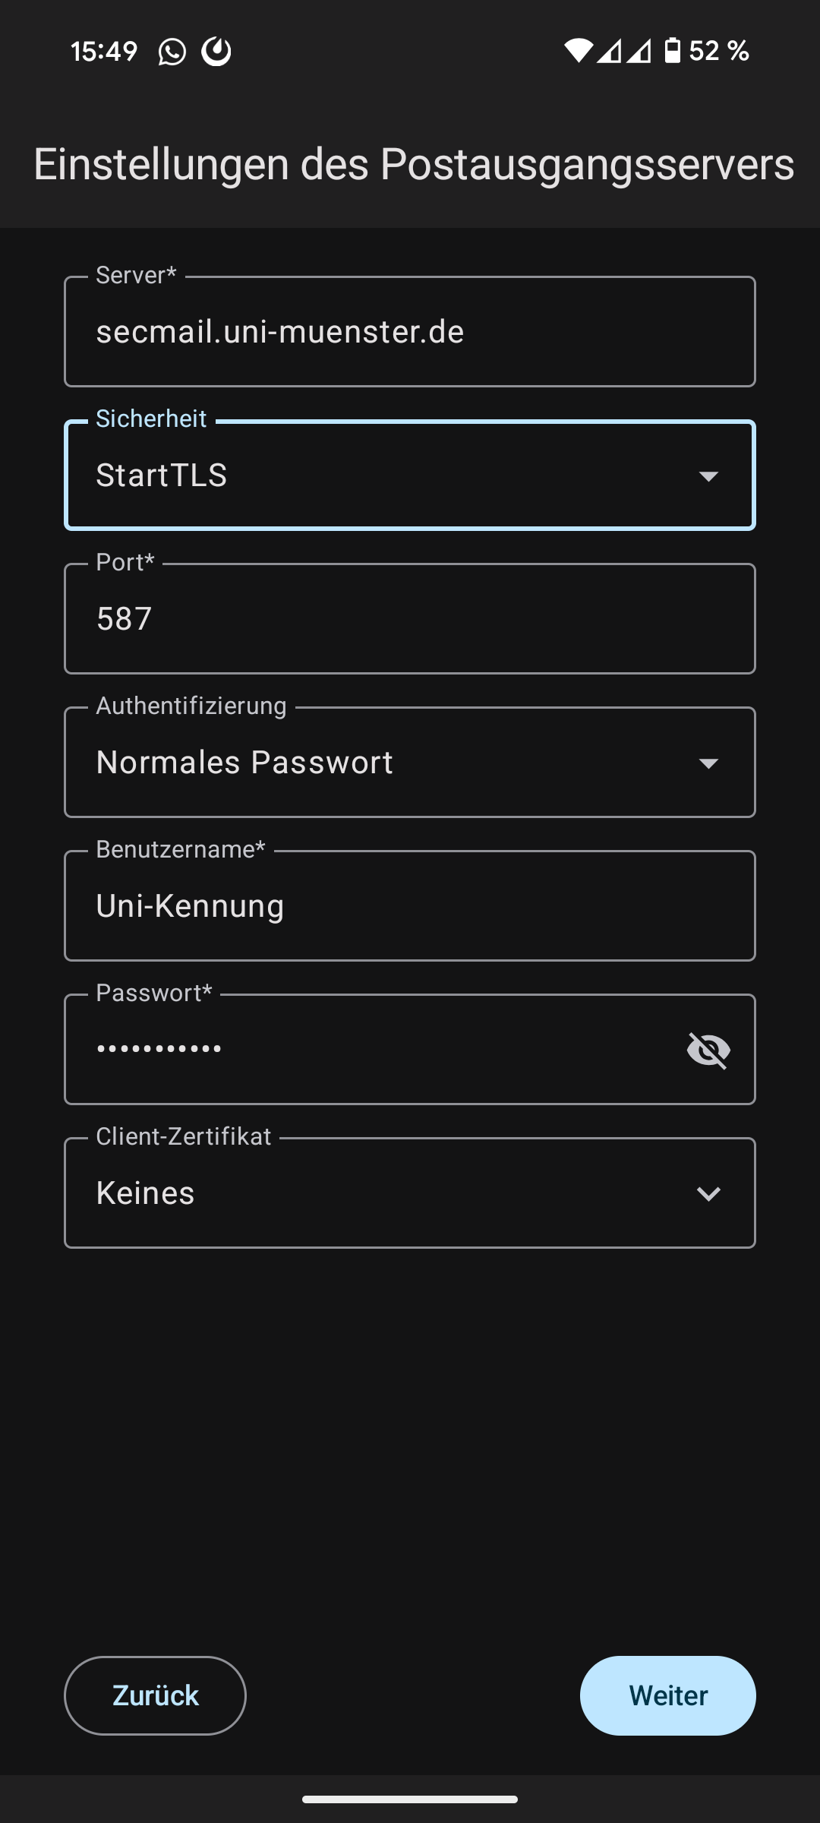Tap the clock time in status bar
Viewport: 820px width, 1823px height.
[104, 52]
